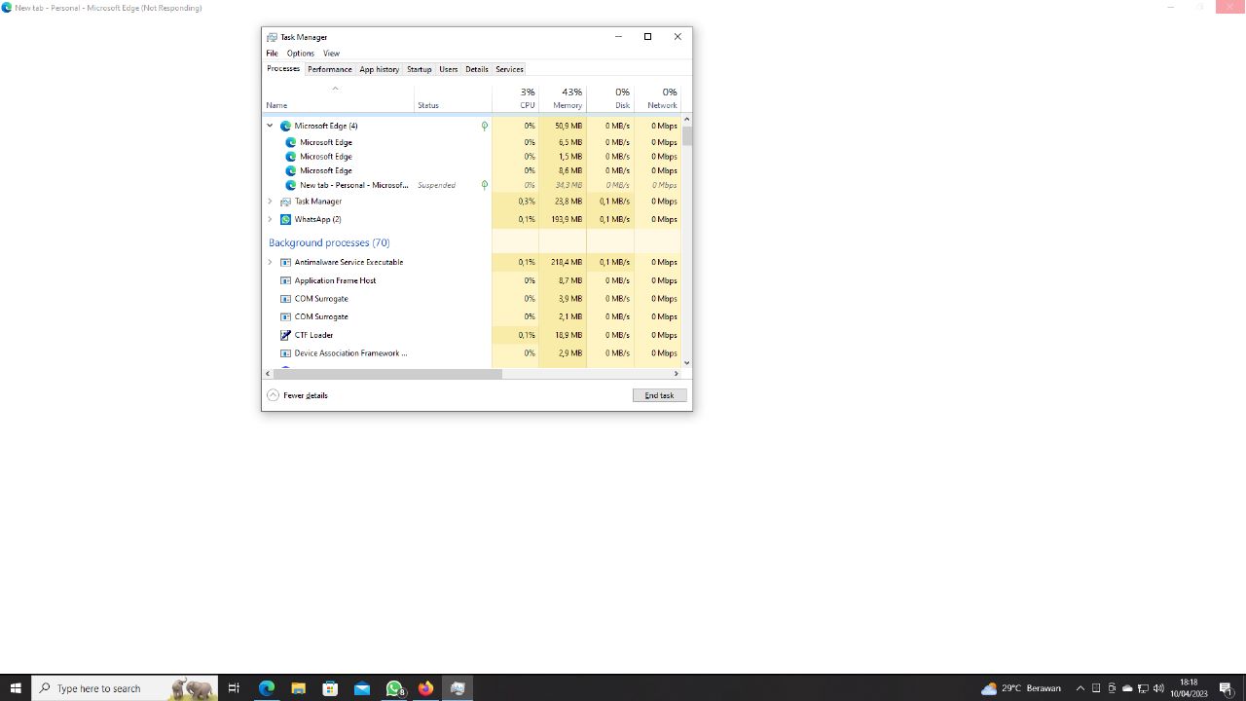Open WhatsApp from the taskbar

coord(394,688)
